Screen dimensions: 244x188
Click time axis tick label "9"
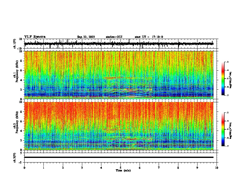click(x=197, y=168)
